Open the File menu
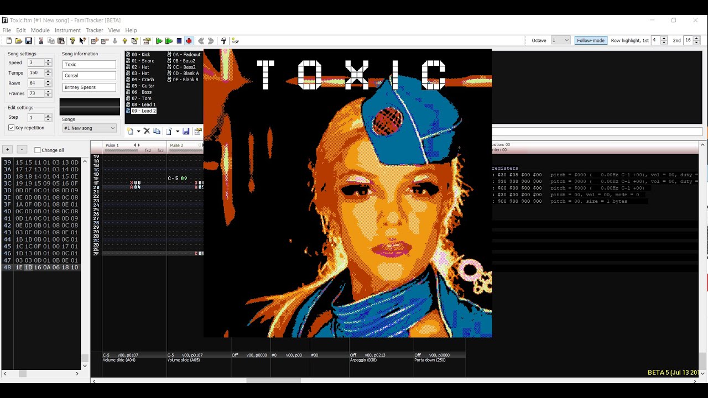Image resolution: width=708 pixels, height=398 pixels. pyautogui.click(x=7, y=30)
